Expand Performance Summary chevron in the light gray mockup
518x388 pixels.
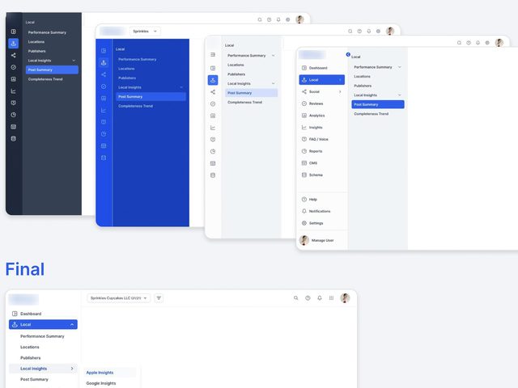point(274,56)
